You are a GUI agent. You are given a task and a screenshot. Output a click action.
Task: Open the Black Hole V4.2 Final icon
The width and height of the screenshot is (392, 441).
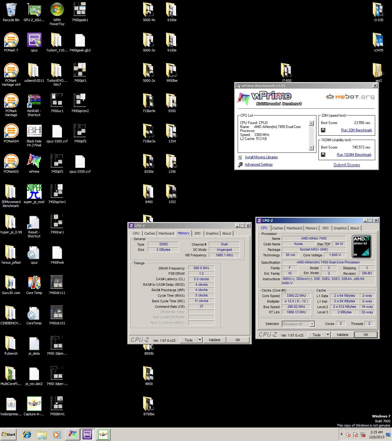point(34,135)
